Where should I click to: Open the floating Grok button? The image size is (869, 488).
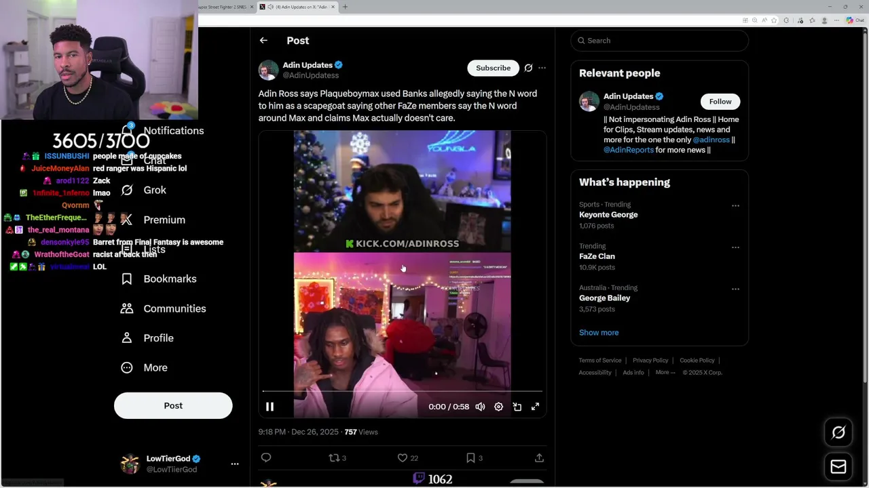838,432
